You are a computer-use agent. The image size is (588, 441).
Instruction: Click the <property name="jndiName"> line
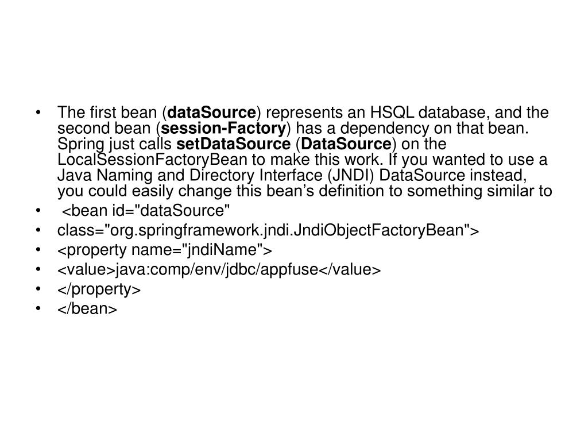pyautogui.click(x=165, y=250)
